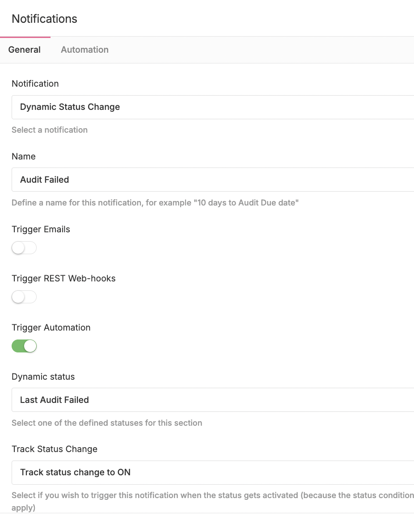Enable the Trigger Emails switch
Image resolution: width=414 pixels, height=528 pixels.
point(24,248)
